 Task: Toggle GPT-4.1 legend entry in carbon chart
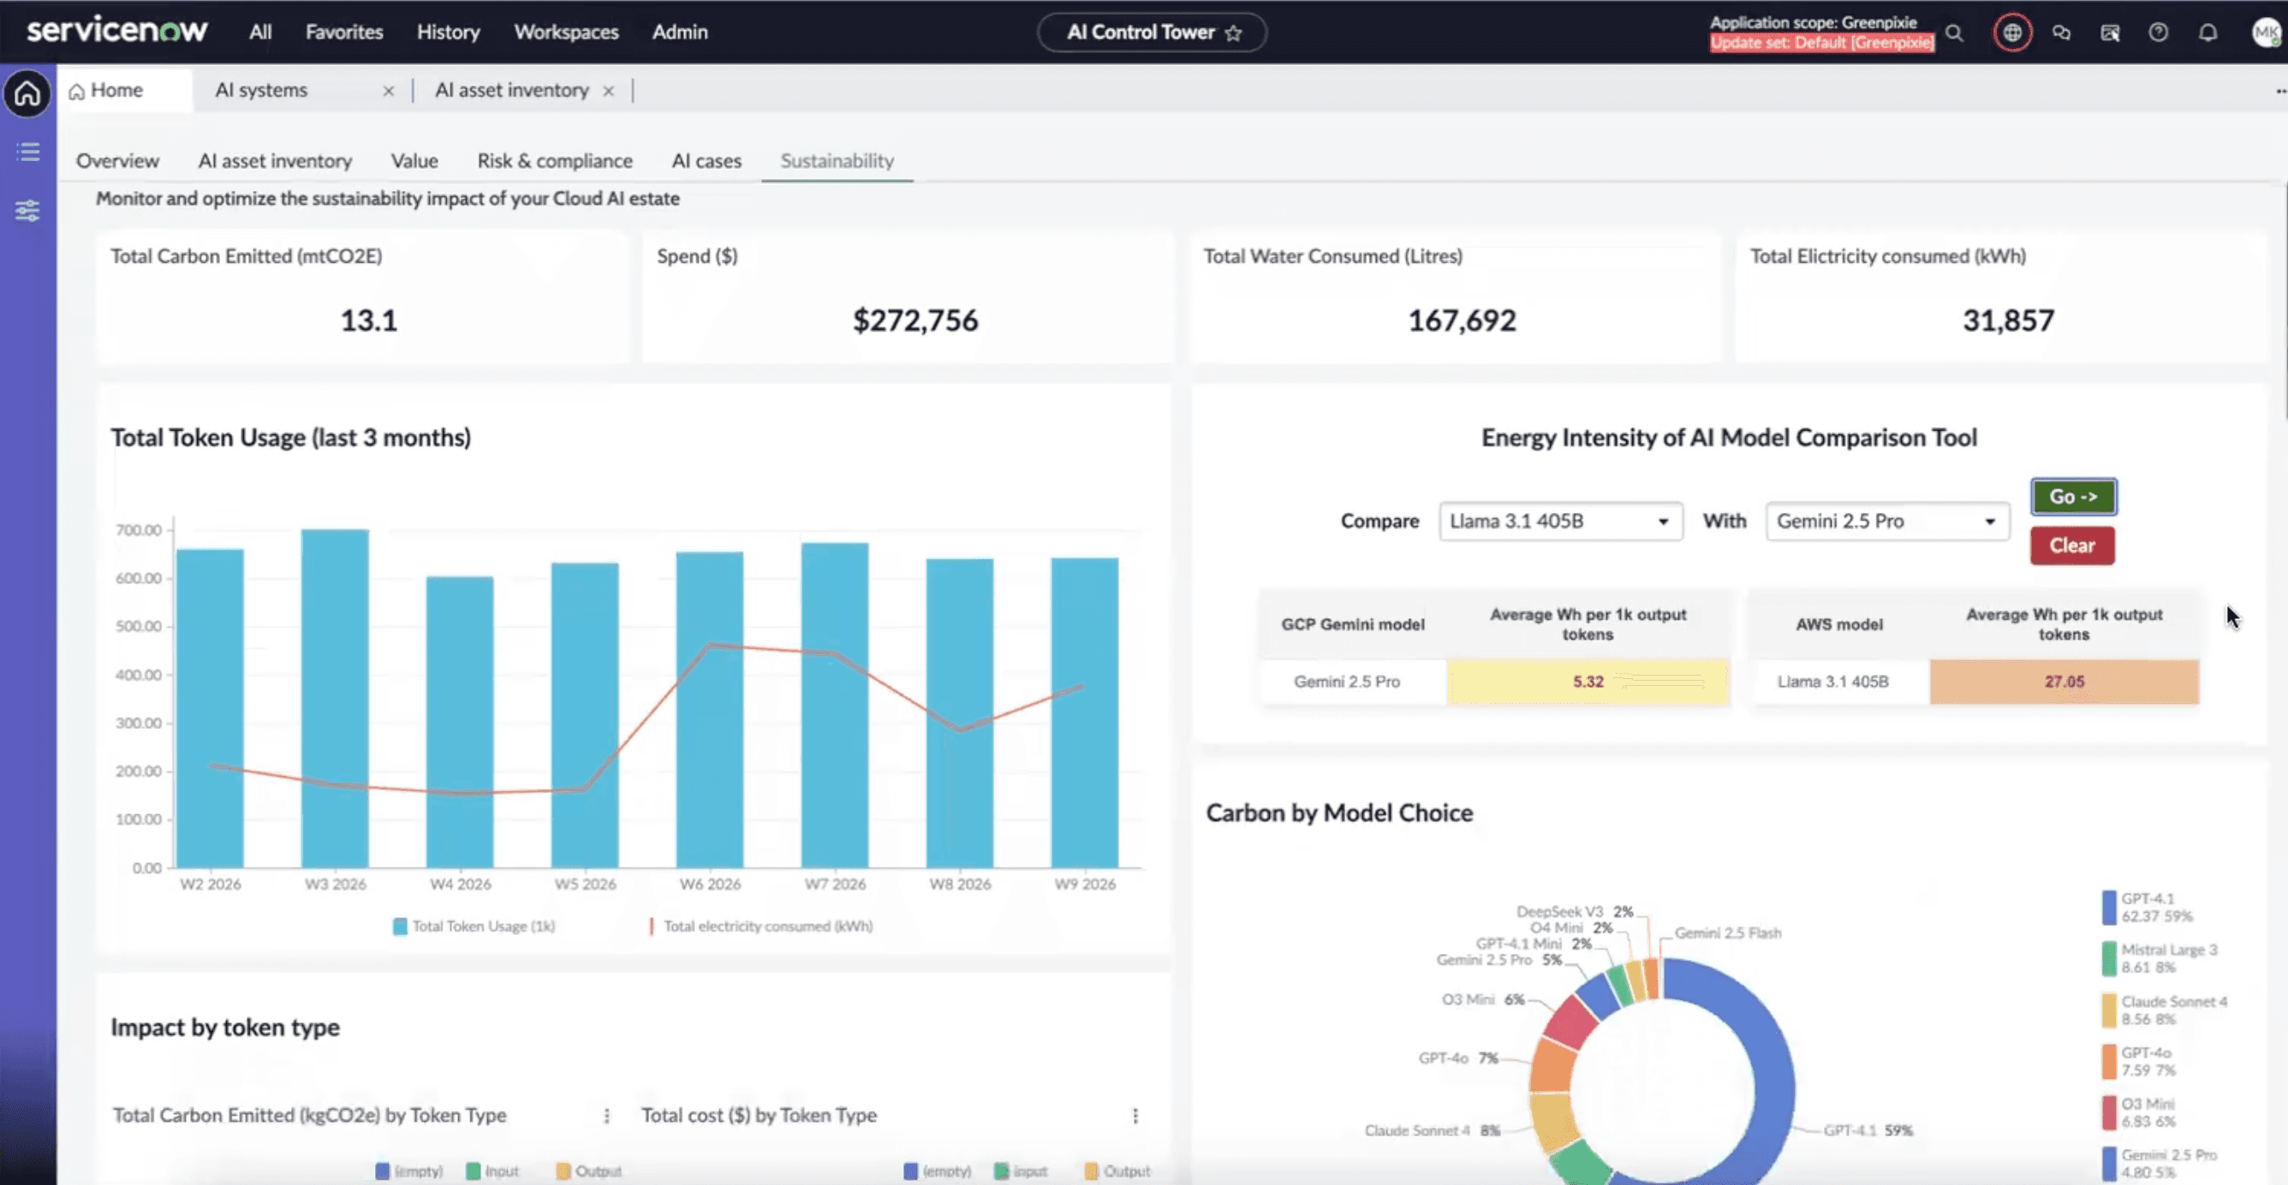tap(2147, 907)
